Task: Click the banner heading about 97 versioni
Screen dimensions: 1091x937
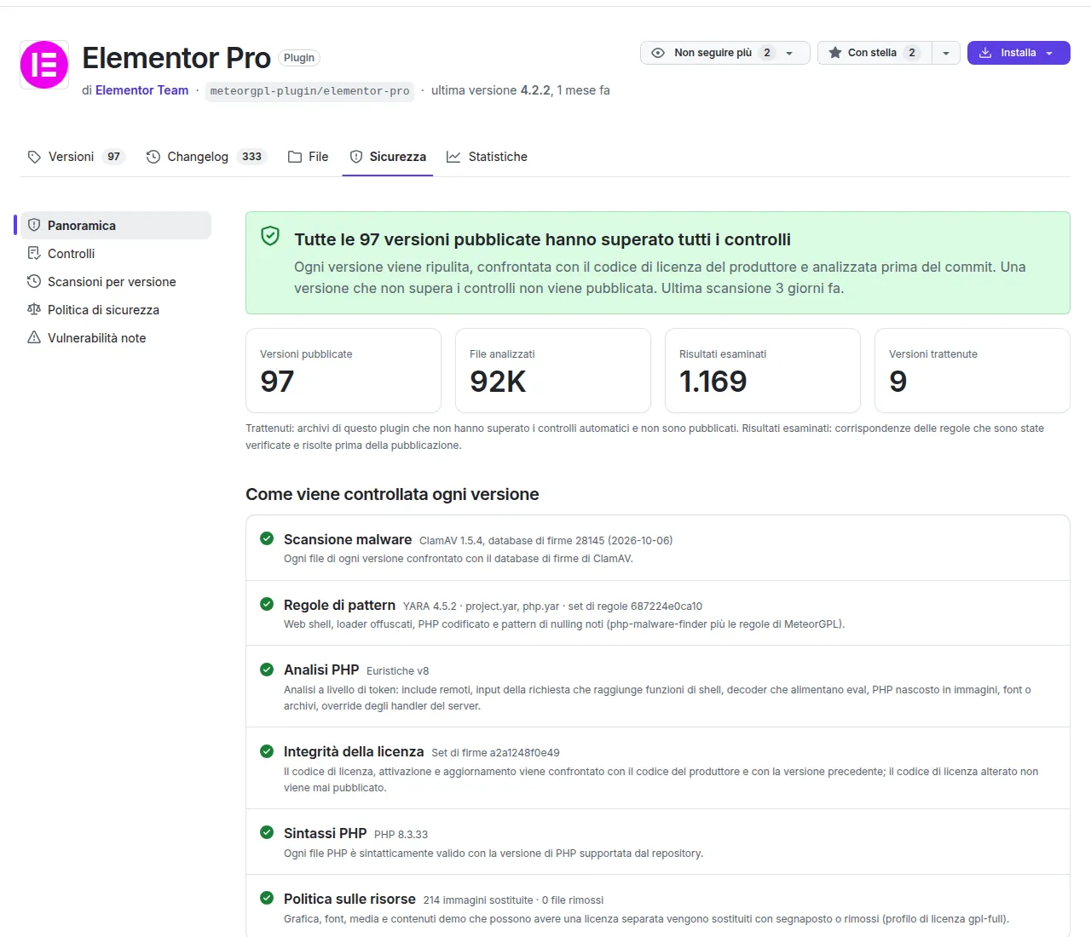Action: pos(543,239)
